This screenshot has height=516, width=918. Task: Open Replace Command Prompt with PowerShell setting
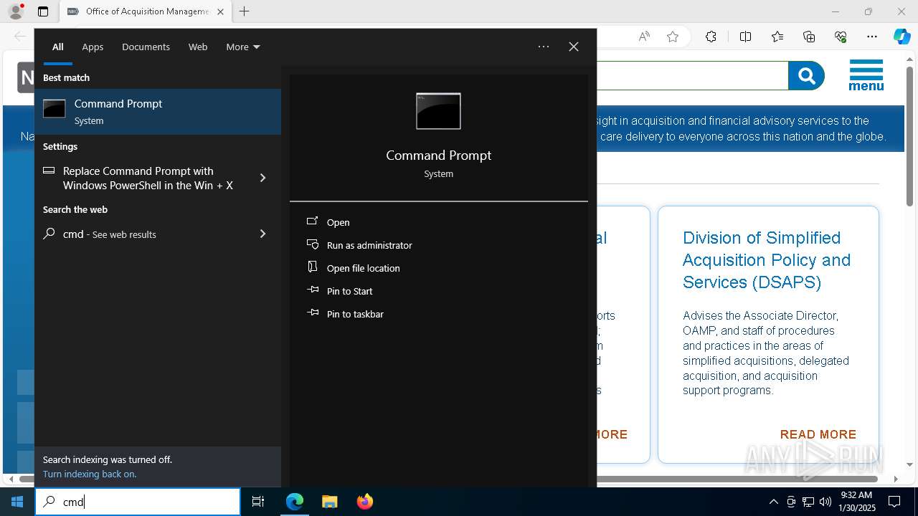point(158,178)
